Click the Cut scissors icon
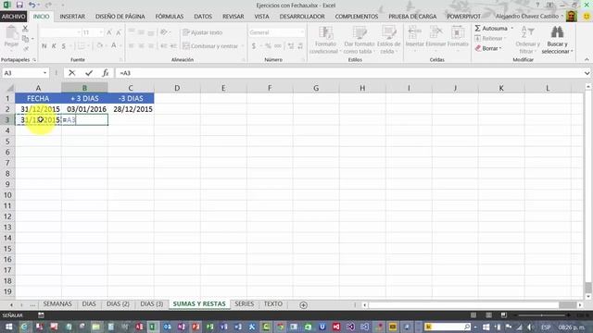593x333 pixels. (25, 29)
